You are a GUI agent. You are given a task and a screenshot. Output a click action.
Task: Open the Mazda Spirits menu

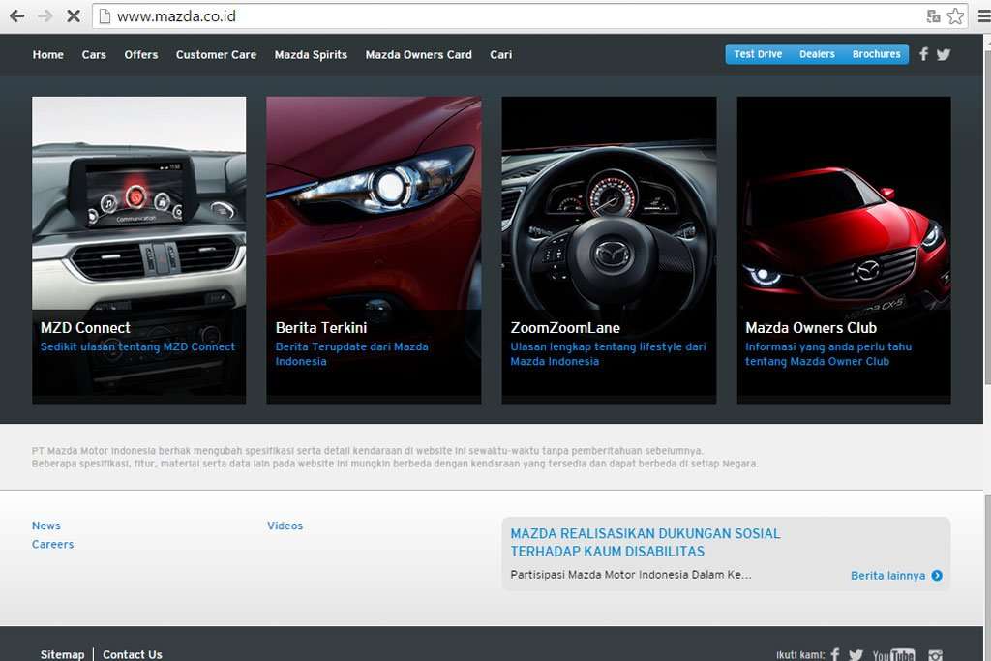[x=311, y=55]
